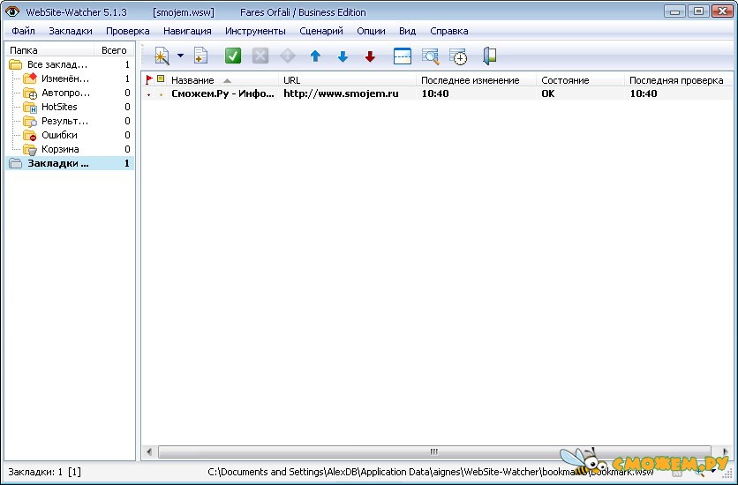This screenshot has width=738, height=485.
Task: Sort by Последняя проверка column header
Action: tap(678, 80)
